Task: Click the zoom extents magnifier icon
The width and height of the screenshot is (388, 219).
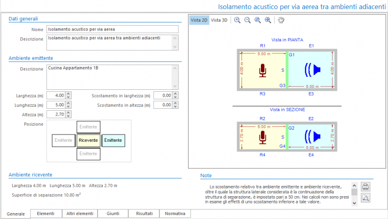Action: click(x=268, y=20)
